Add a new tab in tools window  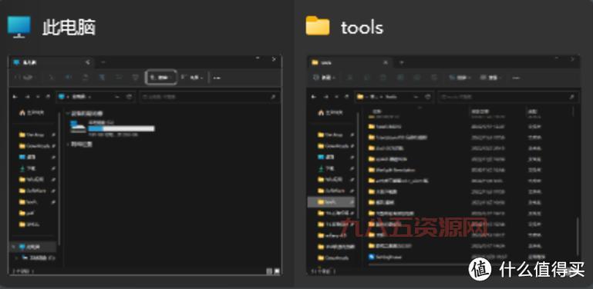401,62
